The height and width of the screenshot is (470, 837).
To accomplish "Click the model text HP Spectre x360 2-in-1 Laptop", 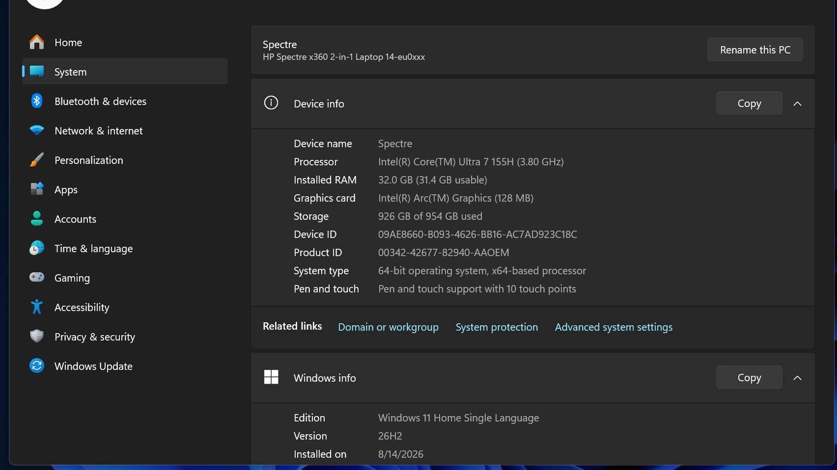I will pos(344,57).
